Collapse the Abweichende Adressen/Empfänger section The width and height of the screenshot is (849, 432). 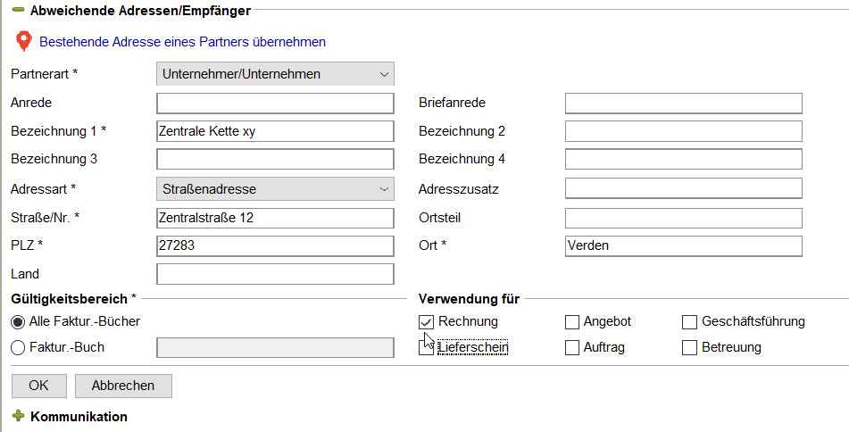(18, 10)
